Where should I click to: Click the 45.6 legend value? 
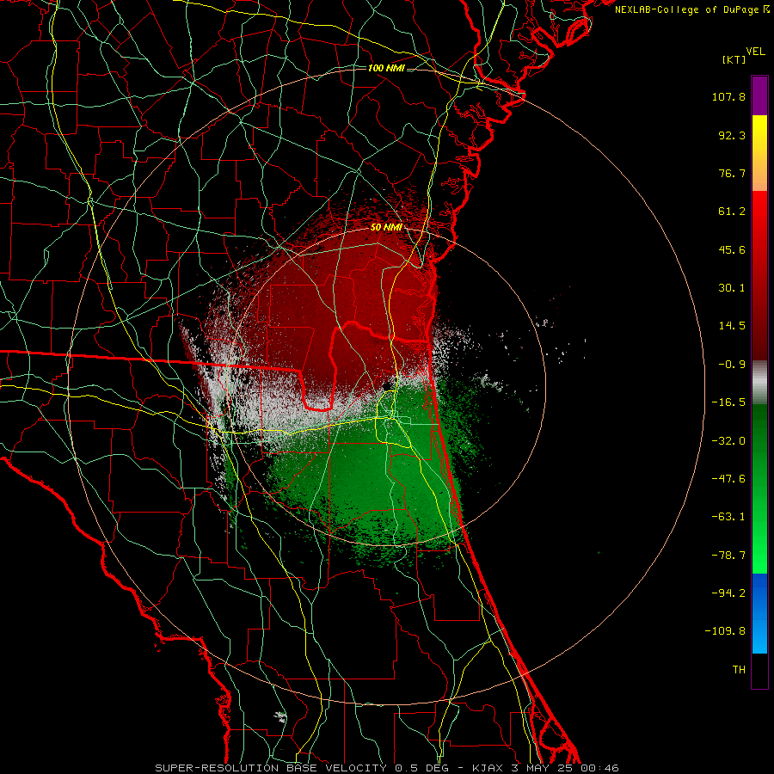click(732, 249)
